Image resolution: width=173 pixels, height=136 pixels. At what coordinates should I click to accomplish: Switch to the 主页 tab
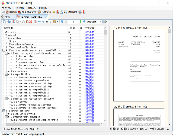point(8,17)
